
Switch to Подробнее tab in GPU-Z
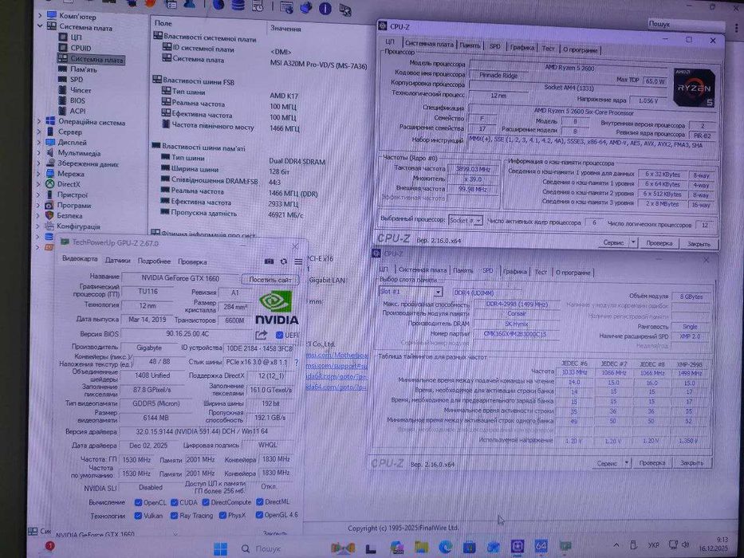[154, 261]
